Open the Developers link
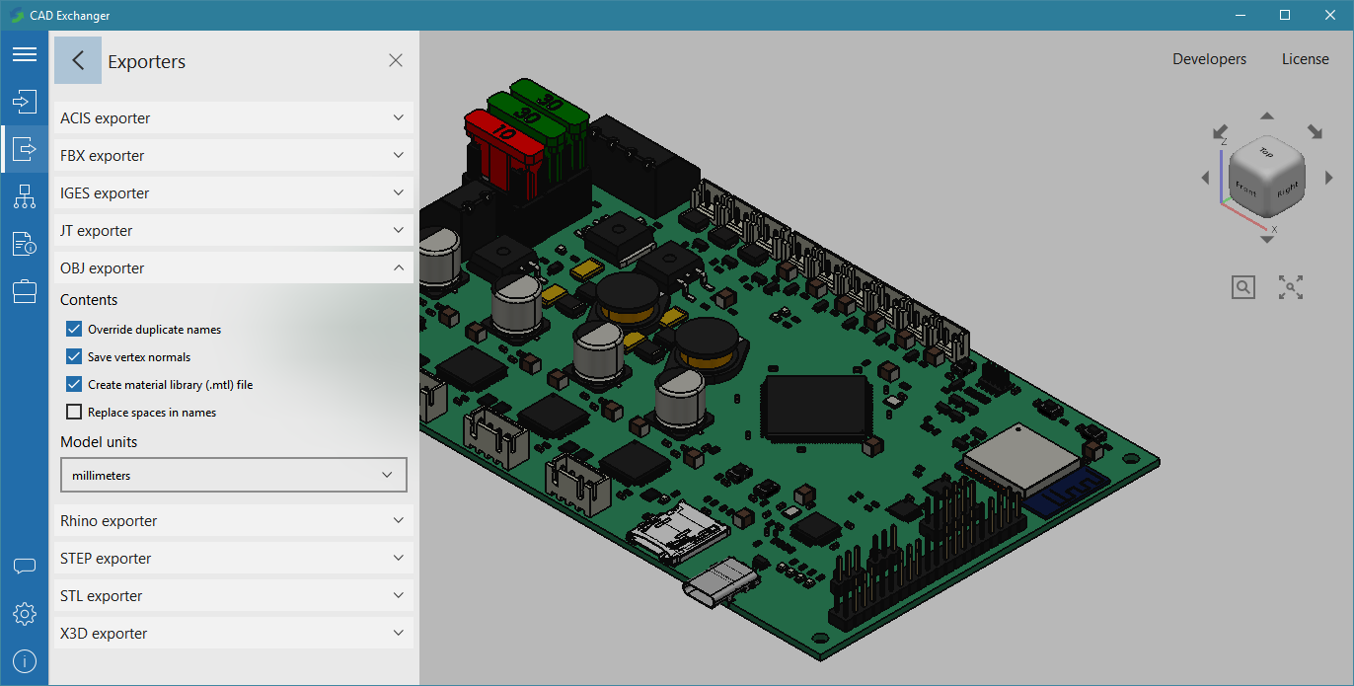 tap(1209, 59)
